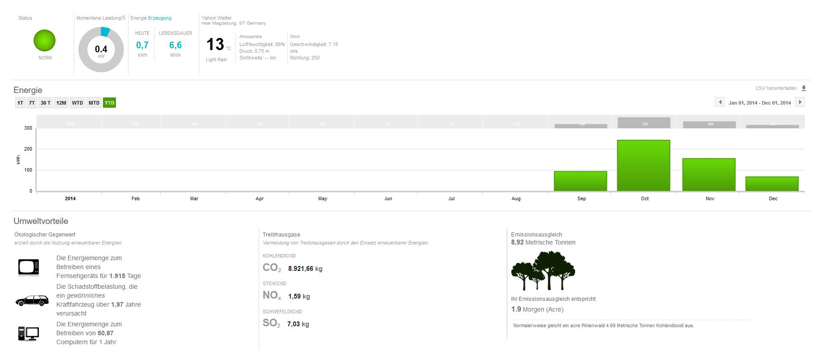820x350 pixels.
Task: Click the pine trees emissions image
Action: coord(543,270)
